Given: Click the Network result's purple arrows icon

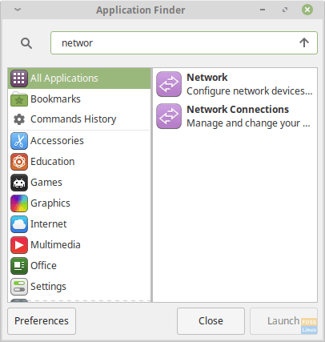Looking at the screenshot, I should coord(169,84).
